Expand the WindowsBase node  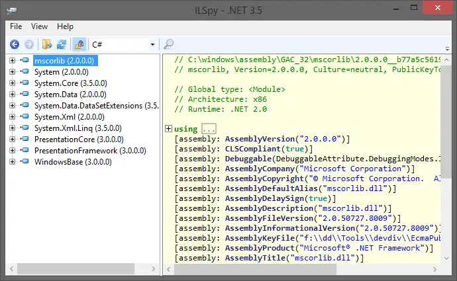pos(12,161)
